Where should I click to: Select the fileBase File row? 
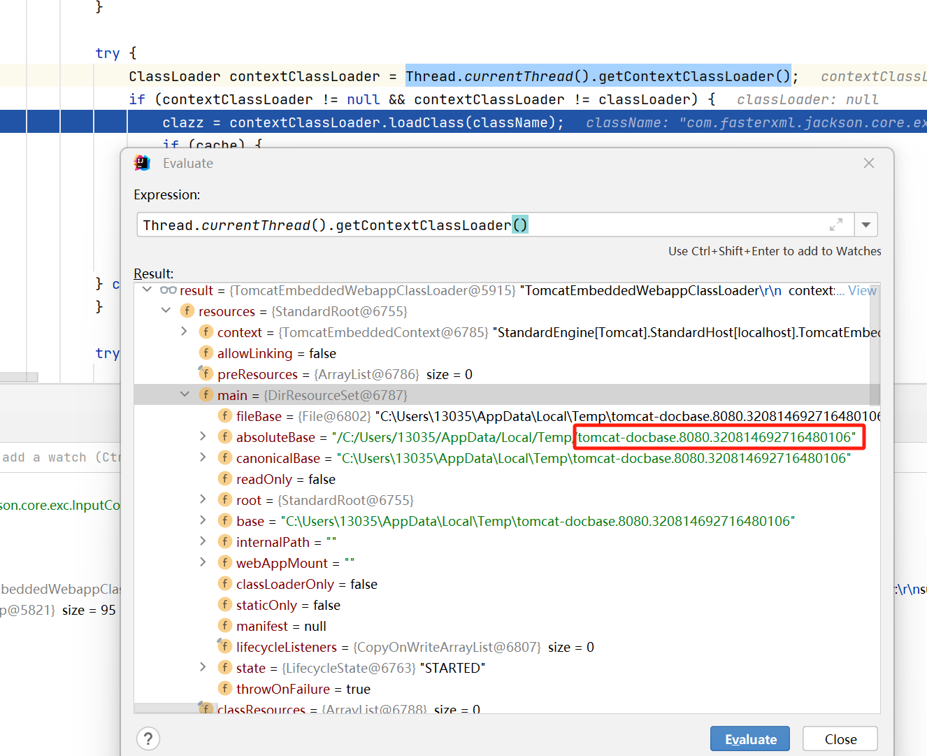point(507,416)
